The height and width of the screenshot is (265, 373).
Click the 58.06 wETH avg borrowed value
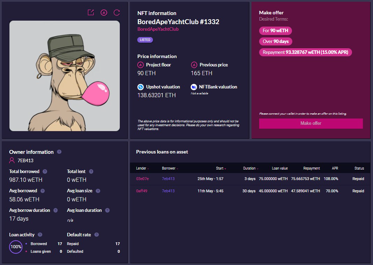[x=24, y=199]
